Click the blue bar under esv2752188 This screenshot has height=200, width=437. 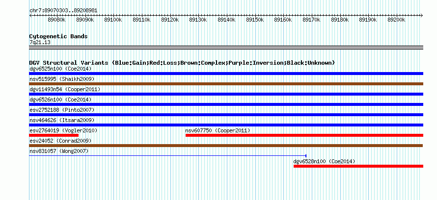[226, 115]
